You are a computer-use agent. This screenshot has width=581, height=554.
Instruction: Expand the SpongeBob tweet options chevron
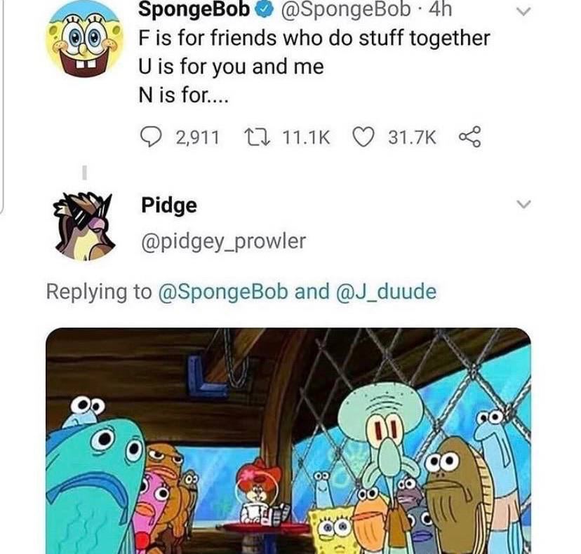click(x=523, y=11)
